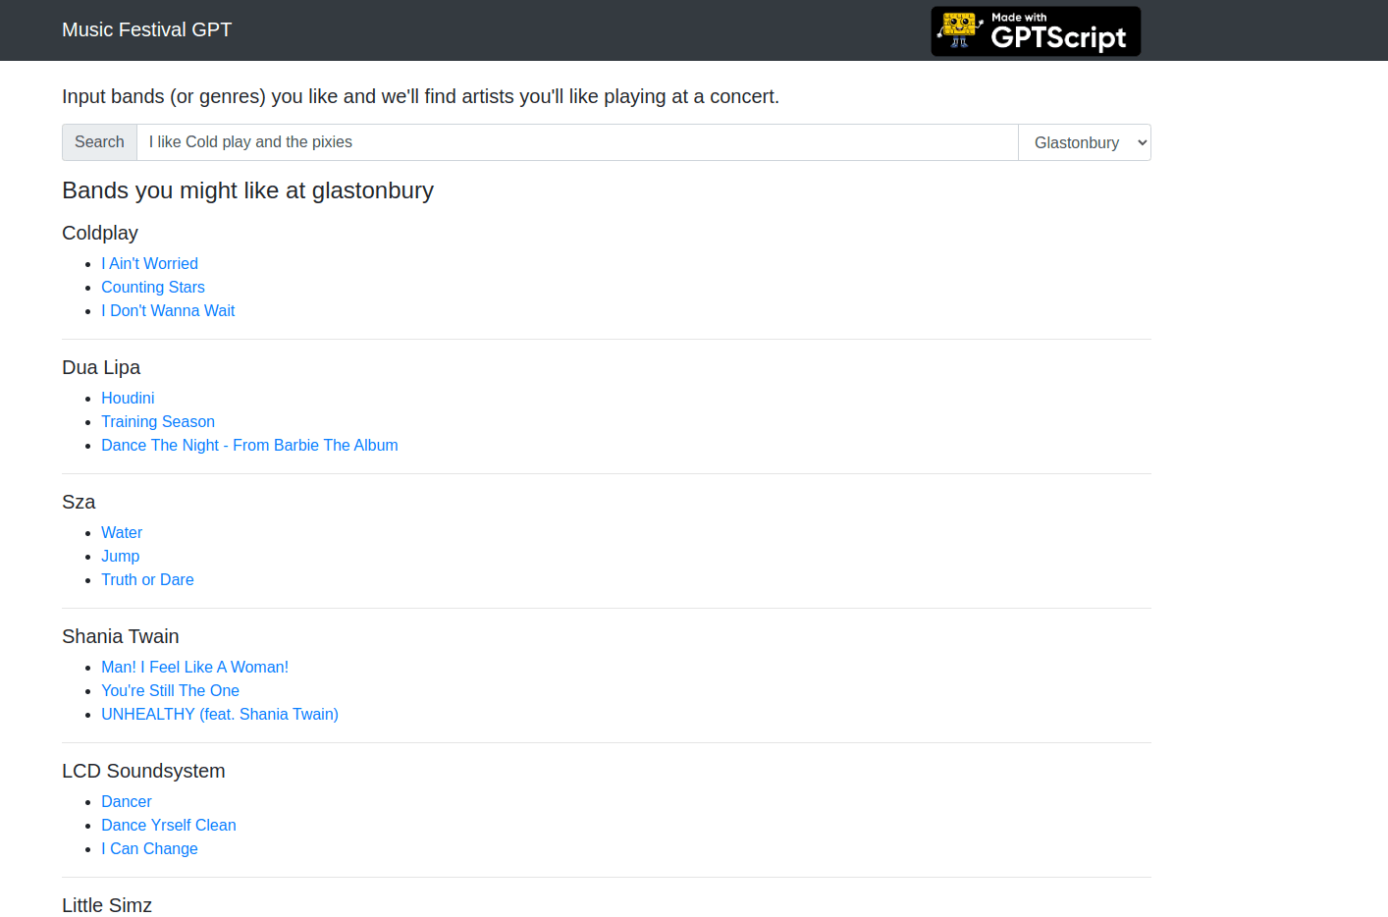Focus the band search text field
Screen dimensions: 1388x917
(577, 142)
